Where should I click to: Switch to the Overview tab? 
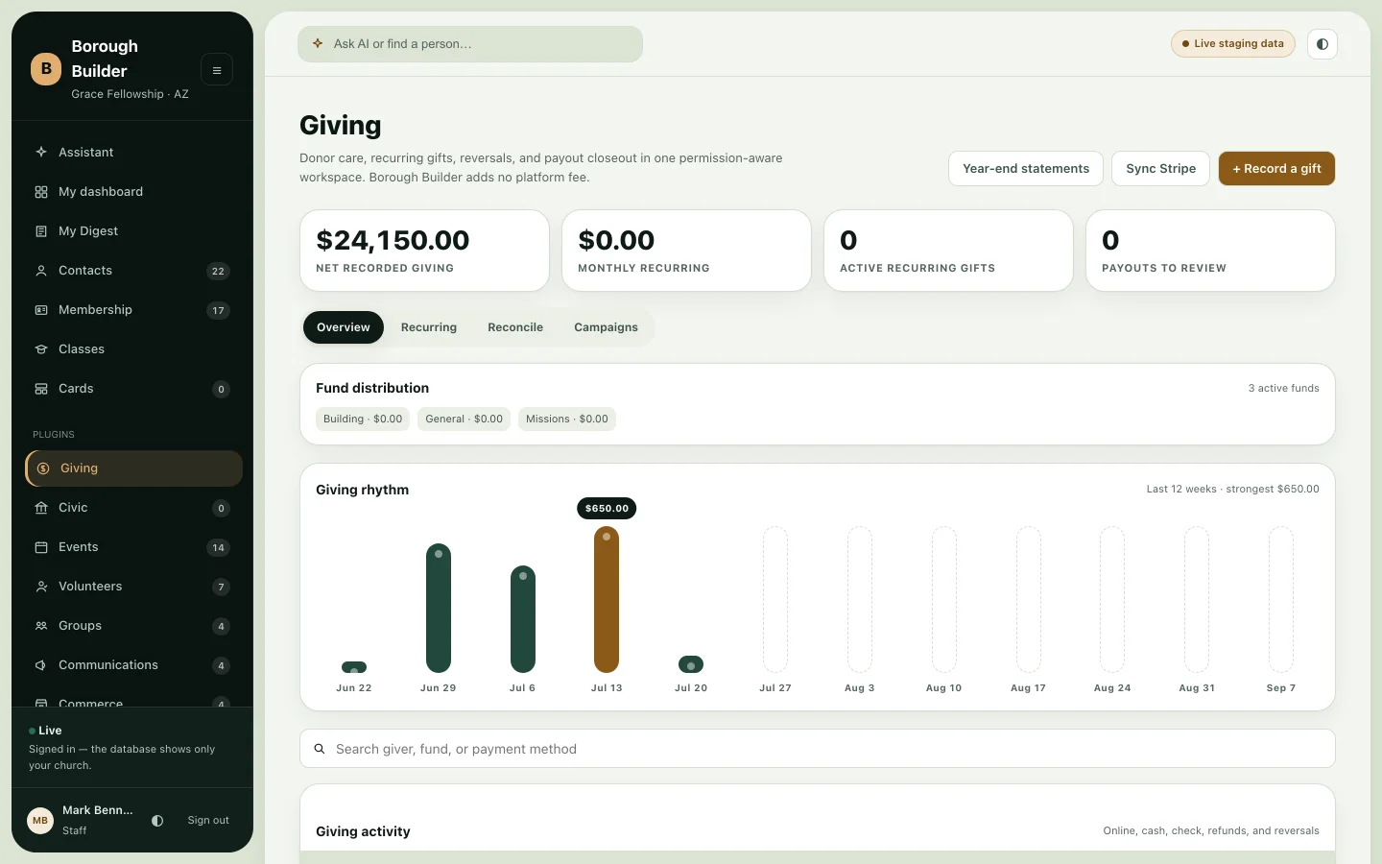[x=344, y=327]
